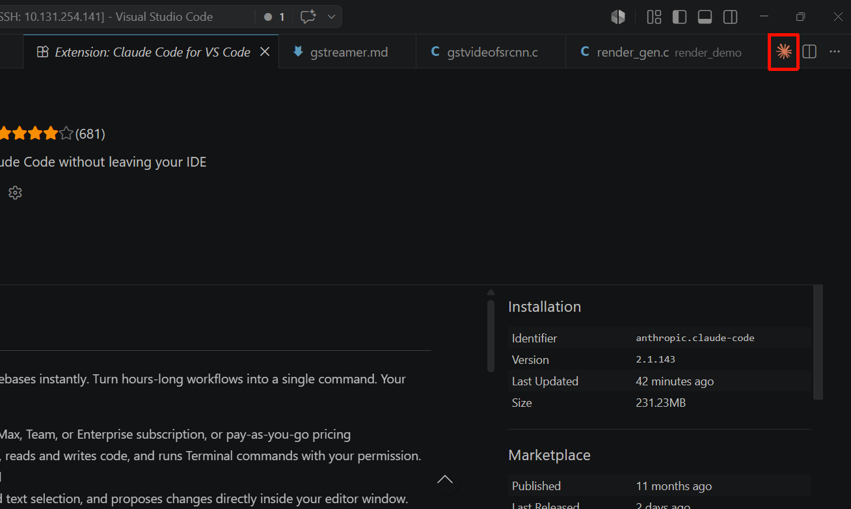Viewport: 851px width, 509px height.
Task: Click the description ending 'without leaving your IDE'
Action: coord(103,162)
